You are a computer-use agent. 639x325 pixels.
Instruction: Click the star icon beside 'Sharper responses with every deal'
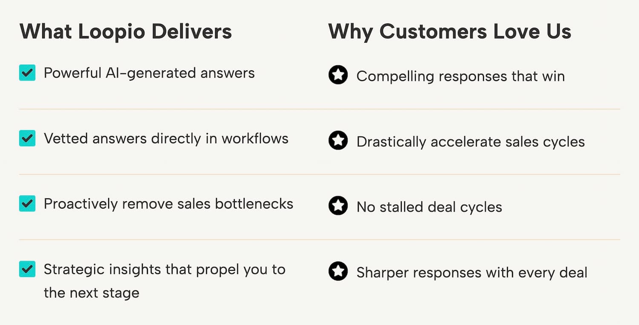(x=338, y=272)
